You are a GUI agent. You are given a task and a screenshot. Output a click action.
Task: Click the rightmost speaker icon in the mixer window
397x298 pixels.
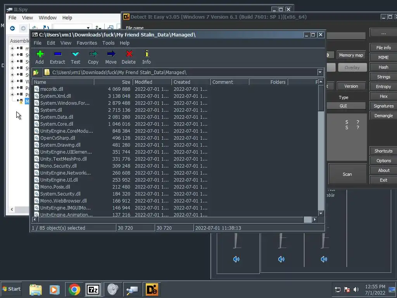(324, 259)
